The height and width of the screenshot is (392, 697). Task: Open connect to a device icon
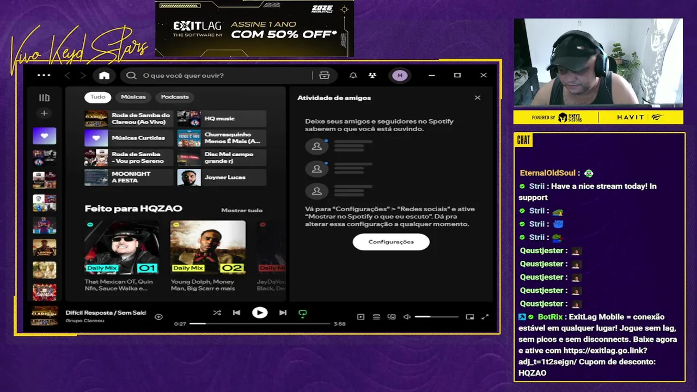(391, 317)
